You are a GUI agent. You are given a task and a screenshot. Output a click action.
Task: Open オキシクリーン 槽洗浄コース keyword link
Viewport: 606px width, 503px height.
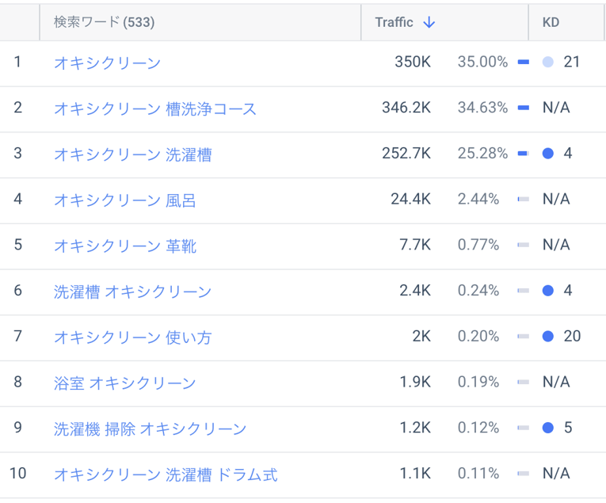(155, 109)
